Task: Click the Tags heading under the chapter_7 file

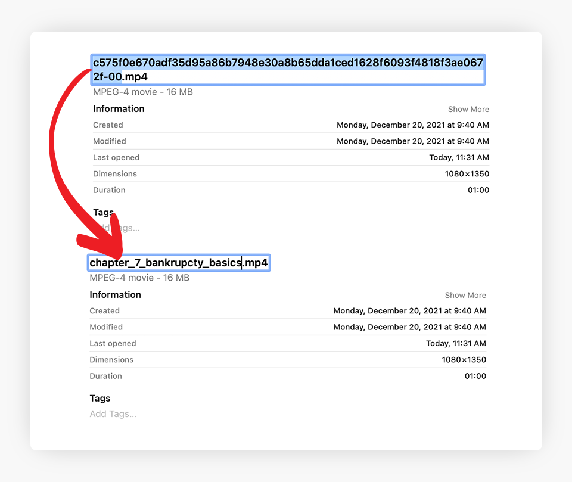Action: click(x=100, y=398)
